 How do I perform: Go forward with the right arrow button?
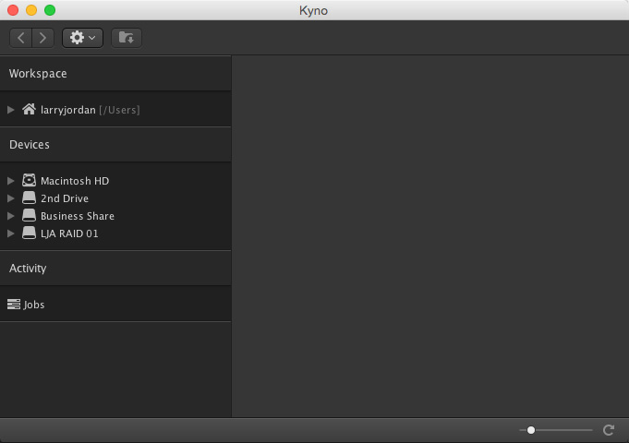click(x=42, y=38)
